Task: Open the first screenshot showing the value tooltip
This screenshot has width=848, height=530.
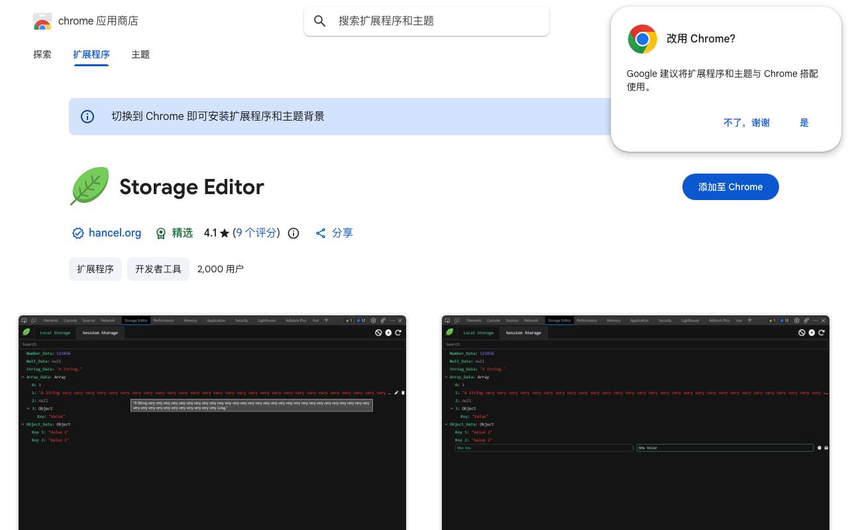Action: 212,423
